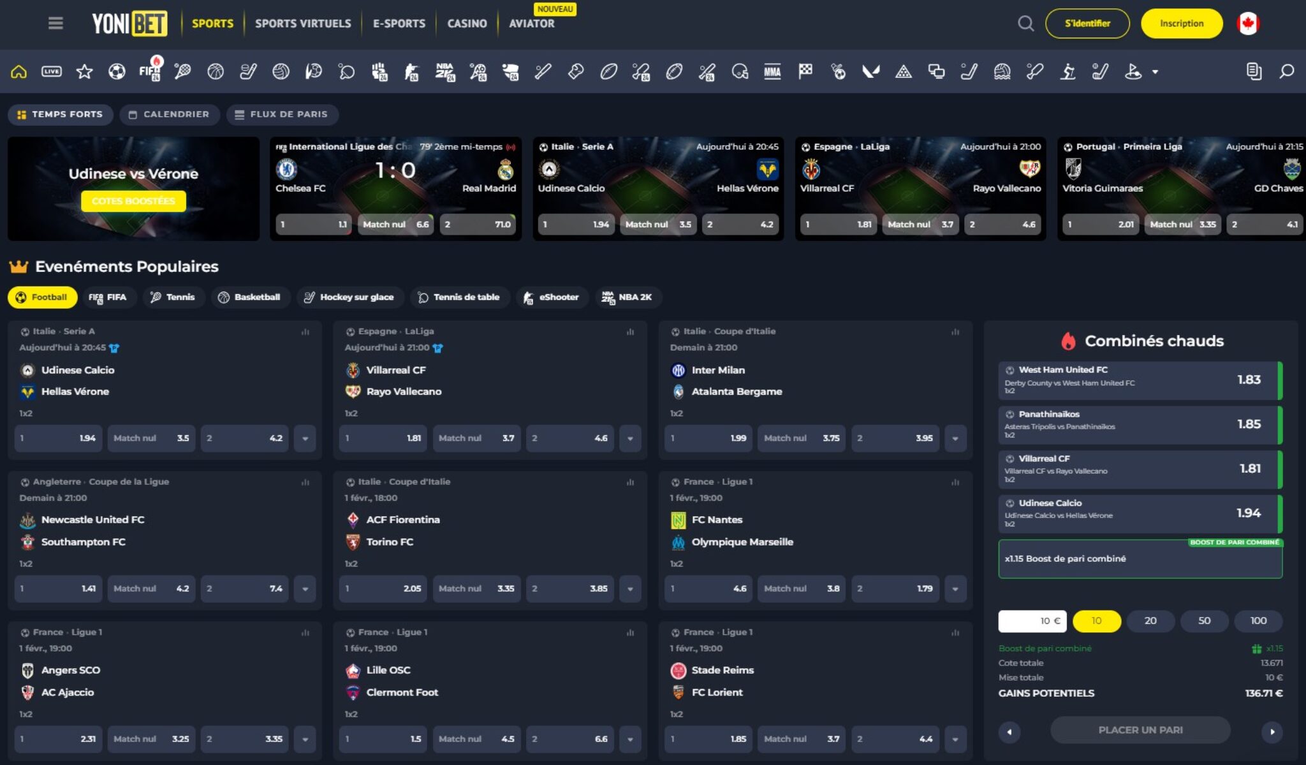Select 50 stake amount chip
Screen dimensions: 1306x765
[1204, 621]
